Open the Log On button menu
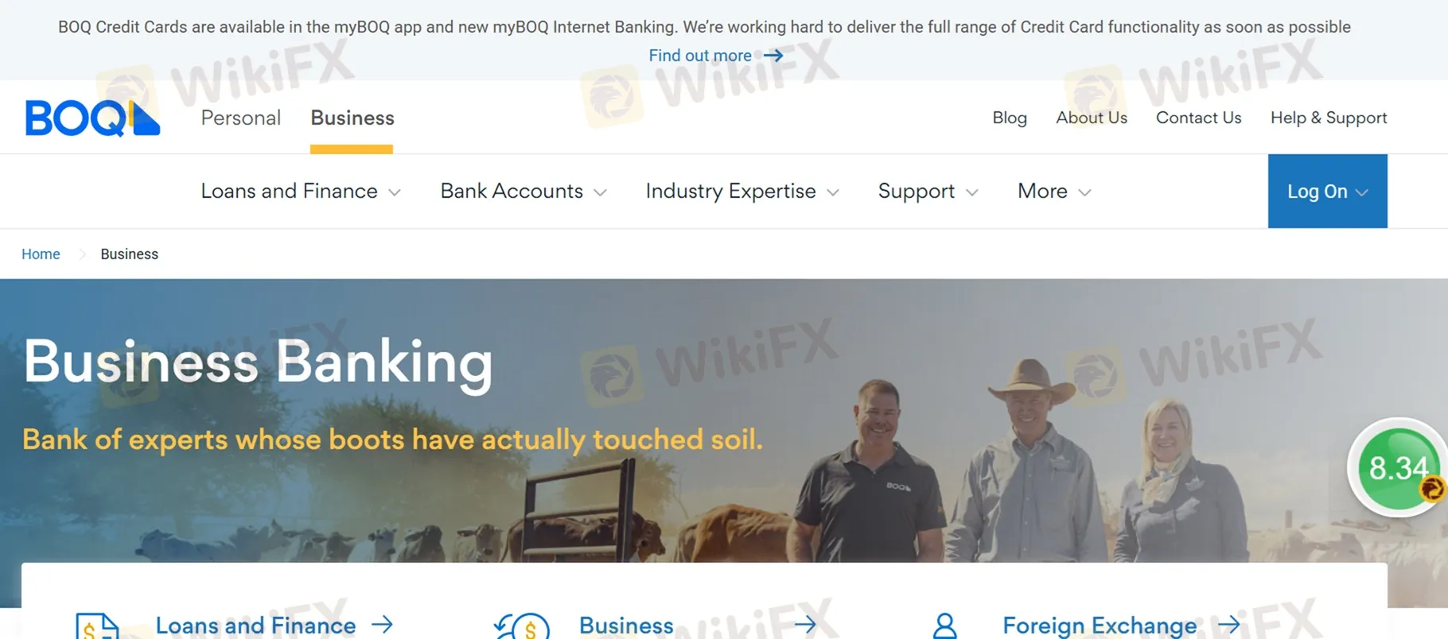The image size is (1448, 639). point(1327,192)
